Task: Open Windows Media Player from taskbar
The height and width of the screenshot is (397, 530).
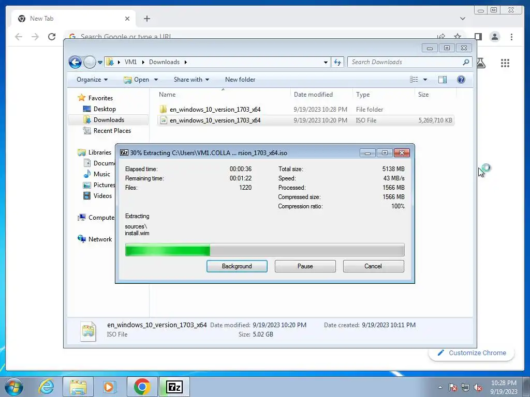Action: click(109, 387)
